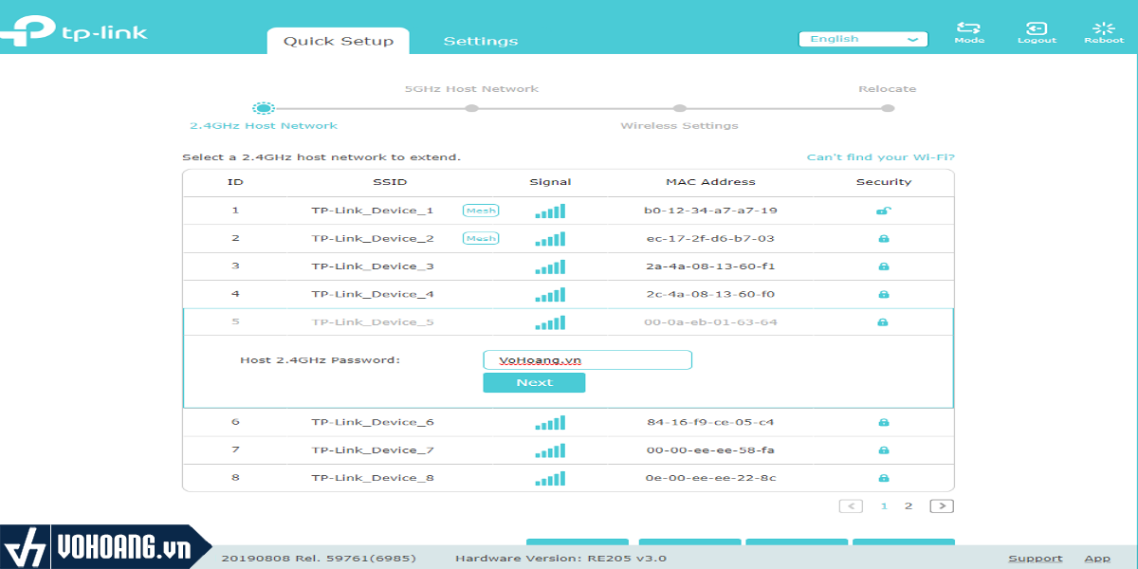
Task: Click MAC address 84-16-f9-ce-05-c4
Action: [x=710, y=422]
